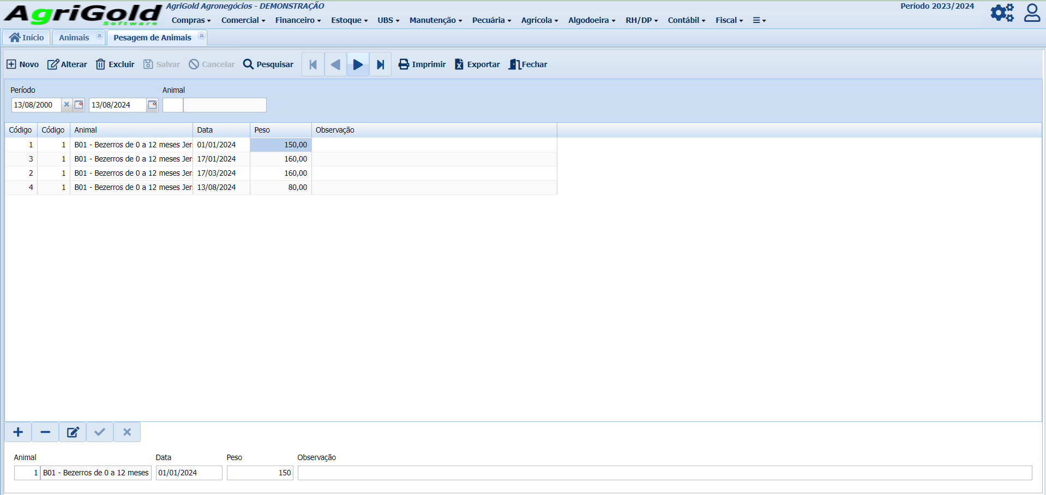The height and width of the screenshot is (495, 1046).
Task: Clear the period start date with X
Action: point(67,105)
